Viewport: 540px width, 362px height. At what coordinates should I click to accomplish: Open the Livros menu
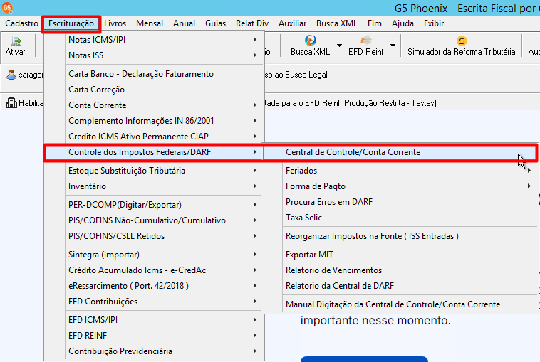115,23
